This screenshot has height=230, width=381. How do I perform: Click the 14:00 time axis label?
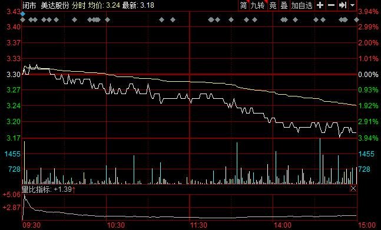tap(283, 225)
